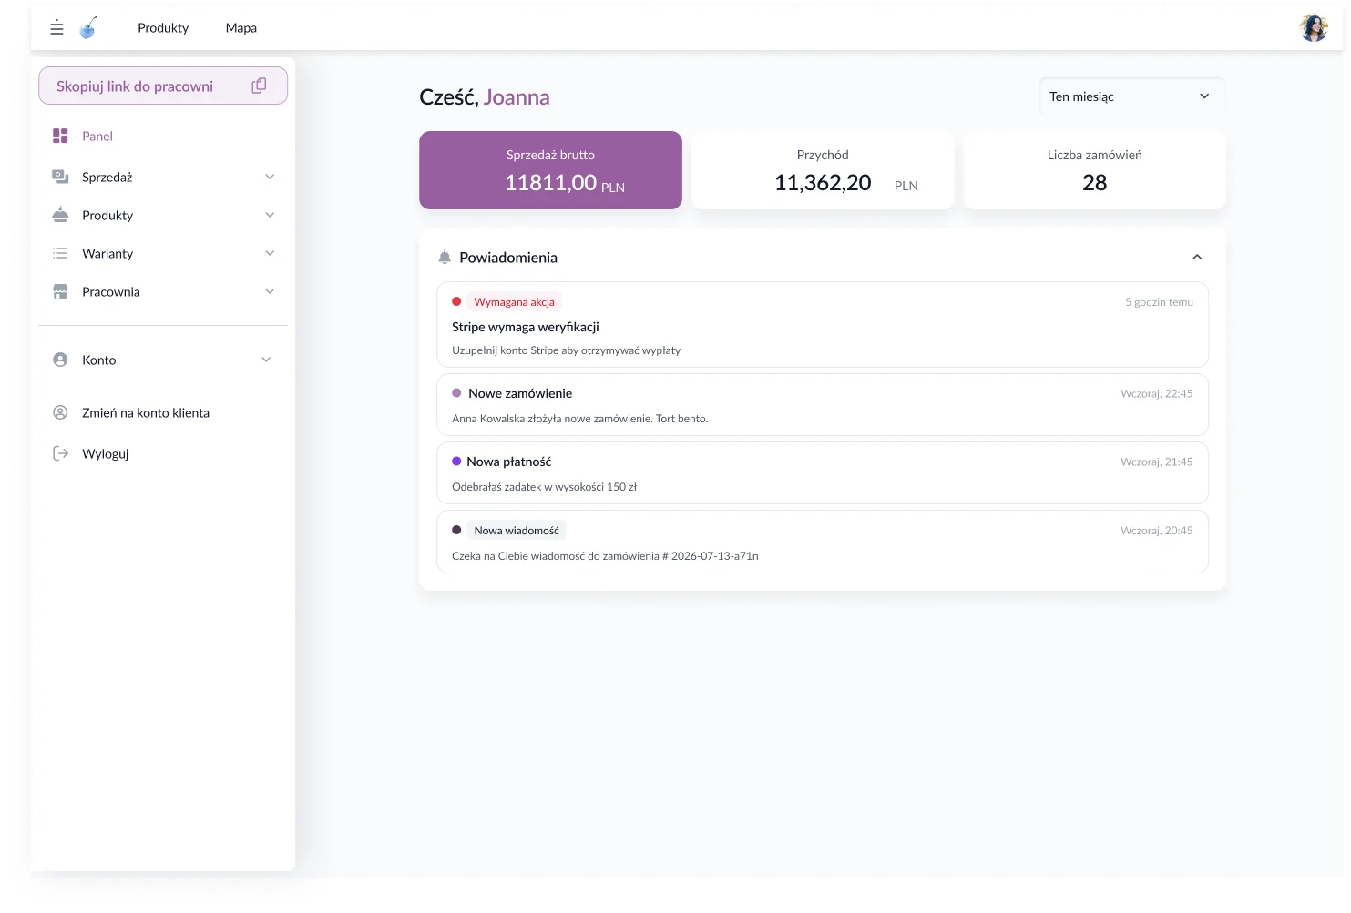Open the Sprzedaż brutto purple card
This screenshot has width=1351, height=913.
(x=550, y=170)
